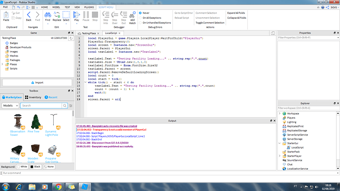Screen dimensions: 340x191
Task: Click the Import button in Game panel
Action: pos(37,83)
